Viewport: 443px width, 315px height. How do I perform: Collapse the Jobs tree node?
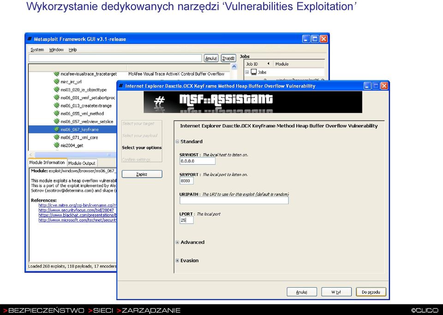tap(247, 72)
